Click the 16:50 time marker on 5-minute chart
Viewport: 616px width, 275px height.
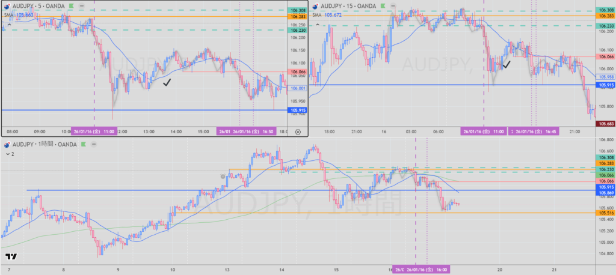click(253, 131)
